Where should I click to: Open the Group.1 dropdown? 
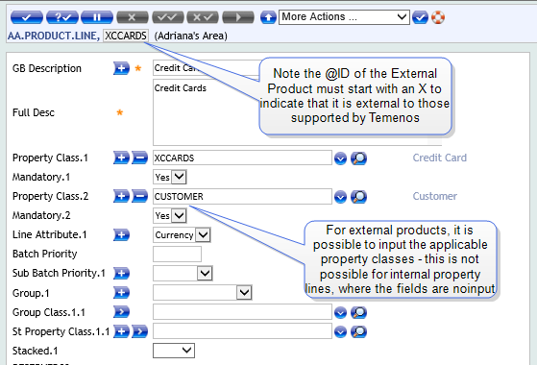pos(203,293)
